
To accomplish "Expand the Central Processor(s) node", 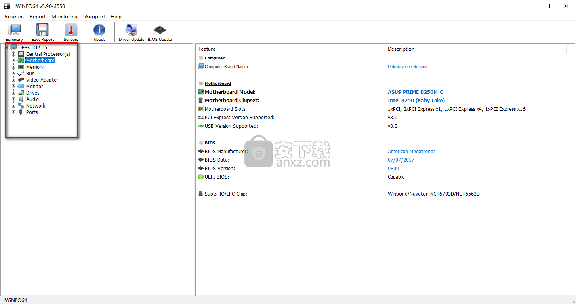I will point(14,54).
